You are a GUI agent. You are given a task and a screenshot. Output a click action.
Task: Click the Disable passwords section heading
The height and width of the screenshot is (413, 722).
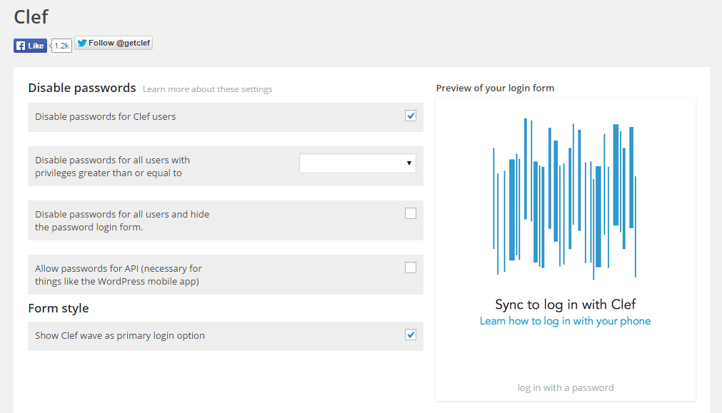[x=82, y=88]
